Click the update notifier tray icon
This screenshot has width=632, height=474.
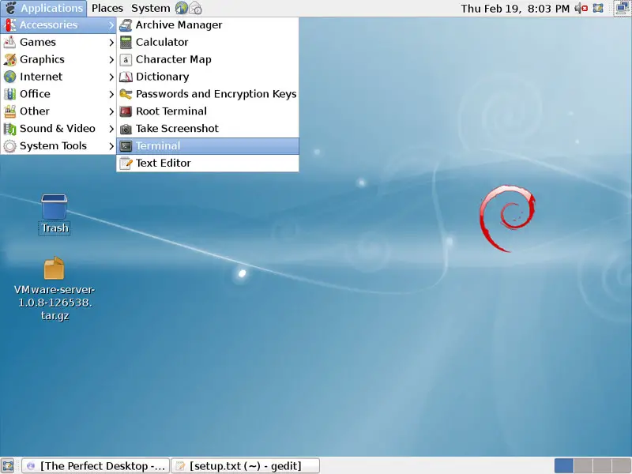(x=598, y=8)
